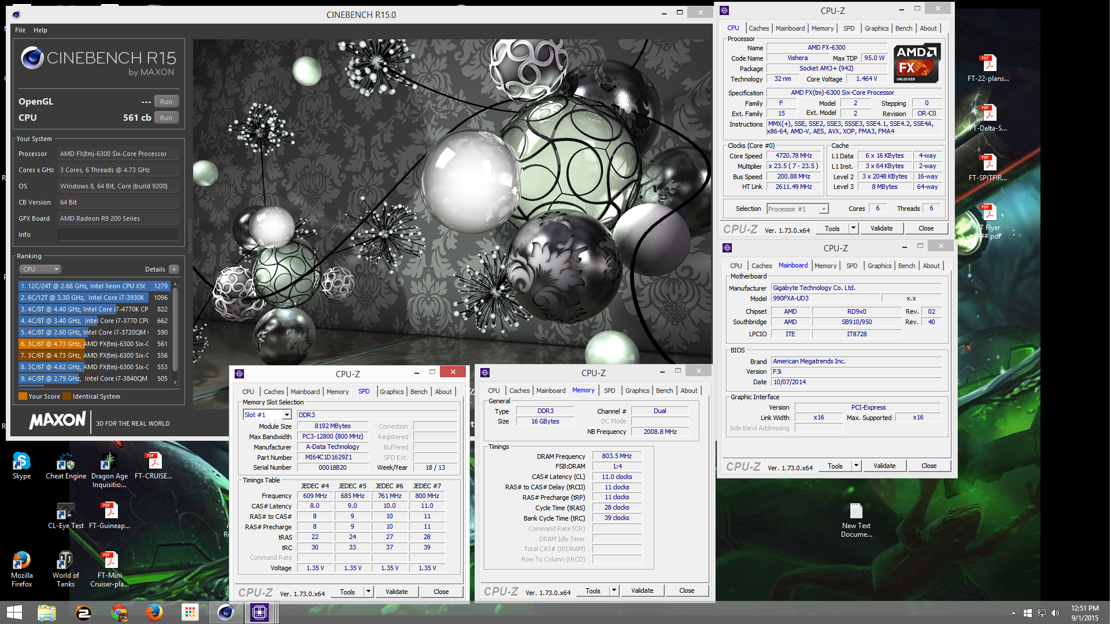Image resolution: width=1111 pixels, height=624 pixels.
Task: Open Cinebench Help menu
Action: [x=40, y=30]
